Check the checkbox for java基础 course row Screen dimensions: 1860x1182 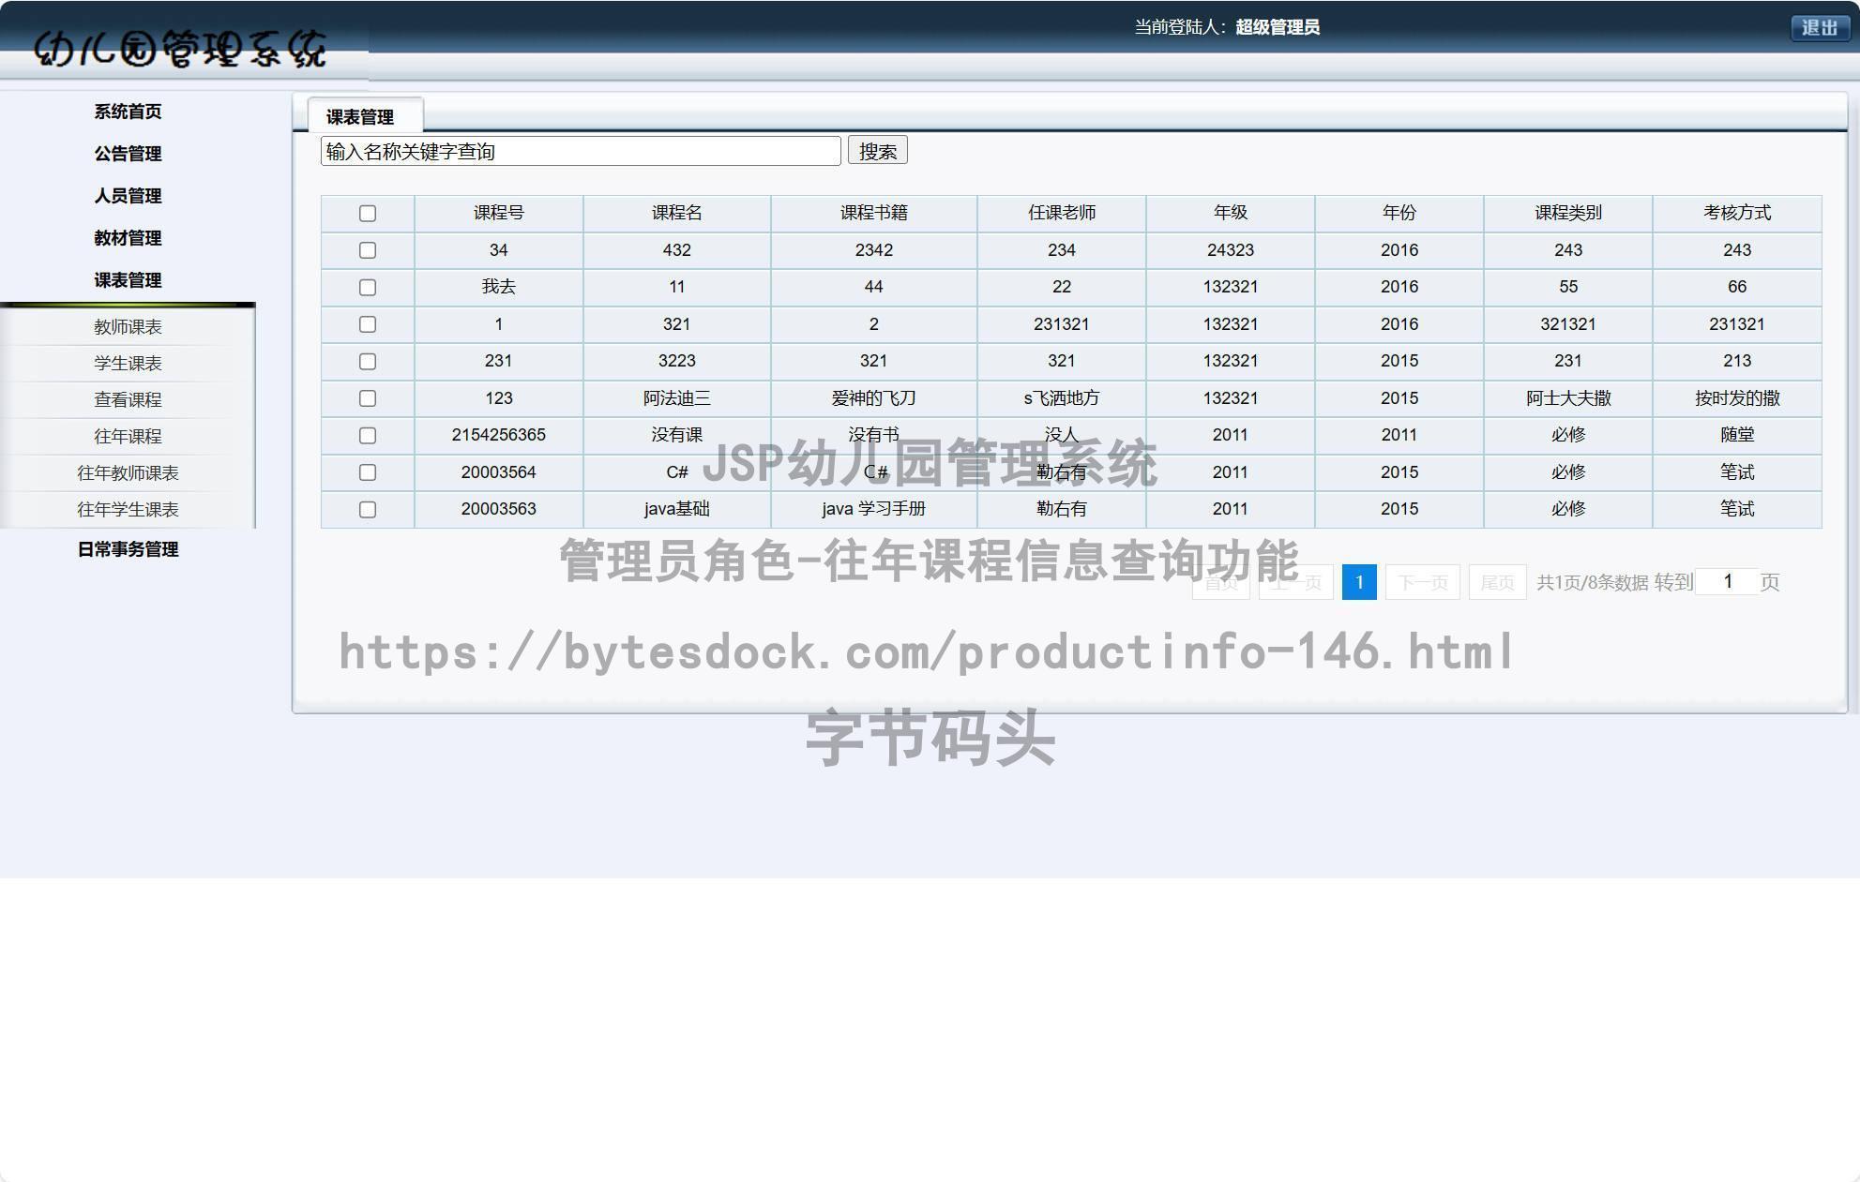click(368, 509)
